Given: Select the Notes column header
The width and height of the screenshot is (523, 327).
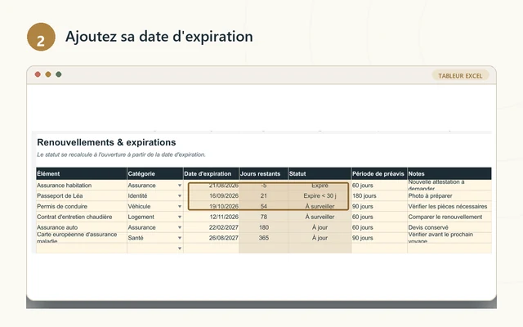Looking at the screenshot, I should 449,173.
